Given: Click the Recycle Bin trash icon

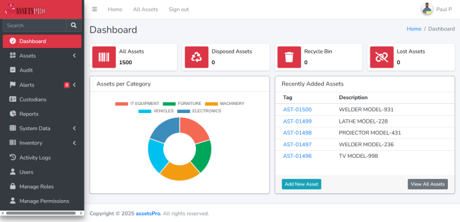Looking at the screenshot, I should click(x=289, y=57).
